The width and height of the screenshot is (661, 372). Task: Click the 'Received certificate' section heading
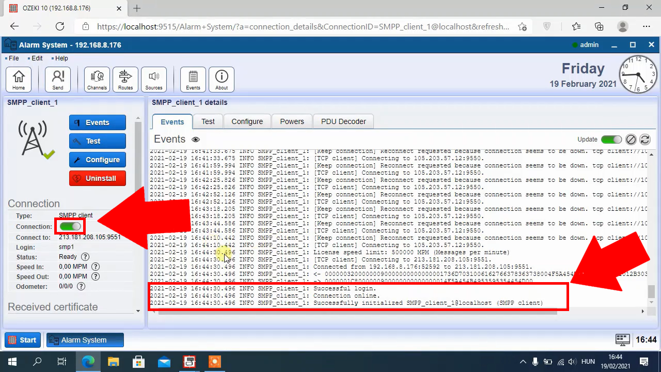(53, 307)
